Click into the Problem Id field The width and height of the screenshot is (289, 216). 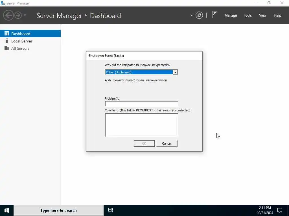141,103
